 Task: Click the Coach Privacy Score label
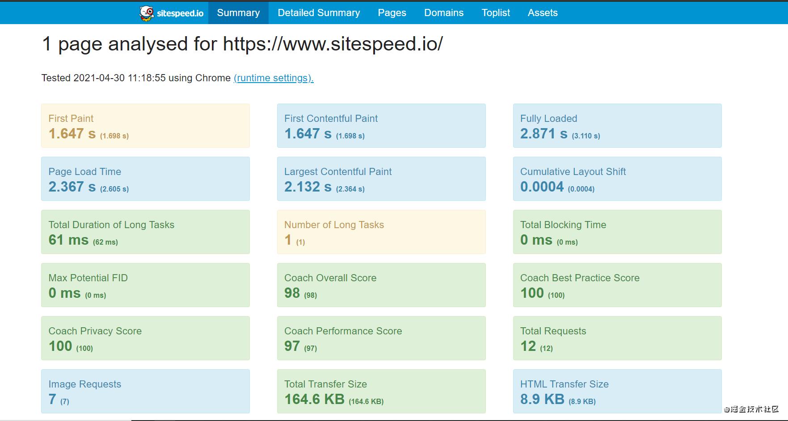coord(95,331)
